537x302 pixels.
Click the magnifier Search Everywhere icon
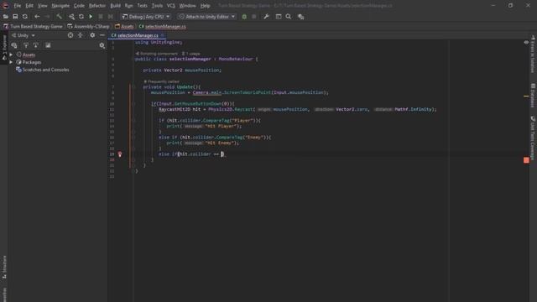click(x=289, y=17)
